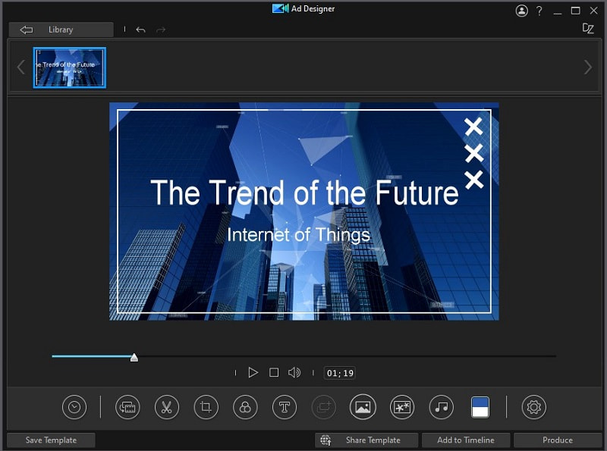The image size is (607, 451).
Task: Apply color effects with the overlapping circles icon
Action: pos(245,407)
